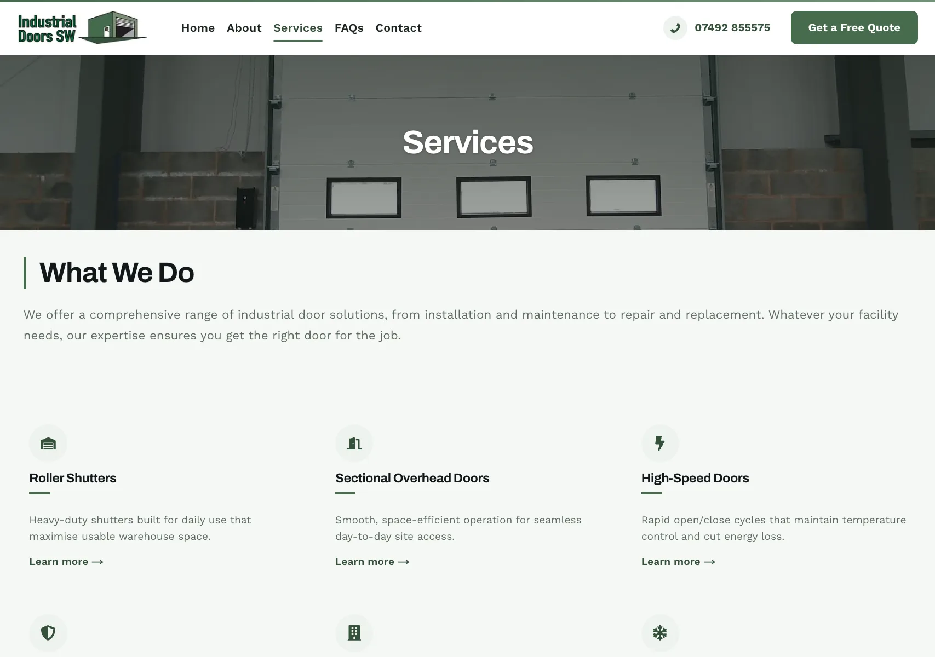935x657 pixels.
Task: Click the Sectional Overhead Doors door icon
Action: [354, 443]
